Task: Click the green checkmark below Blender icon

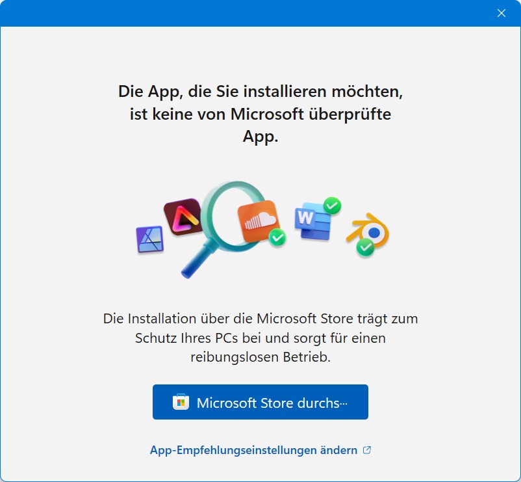Action: click(x=365, y=247)
